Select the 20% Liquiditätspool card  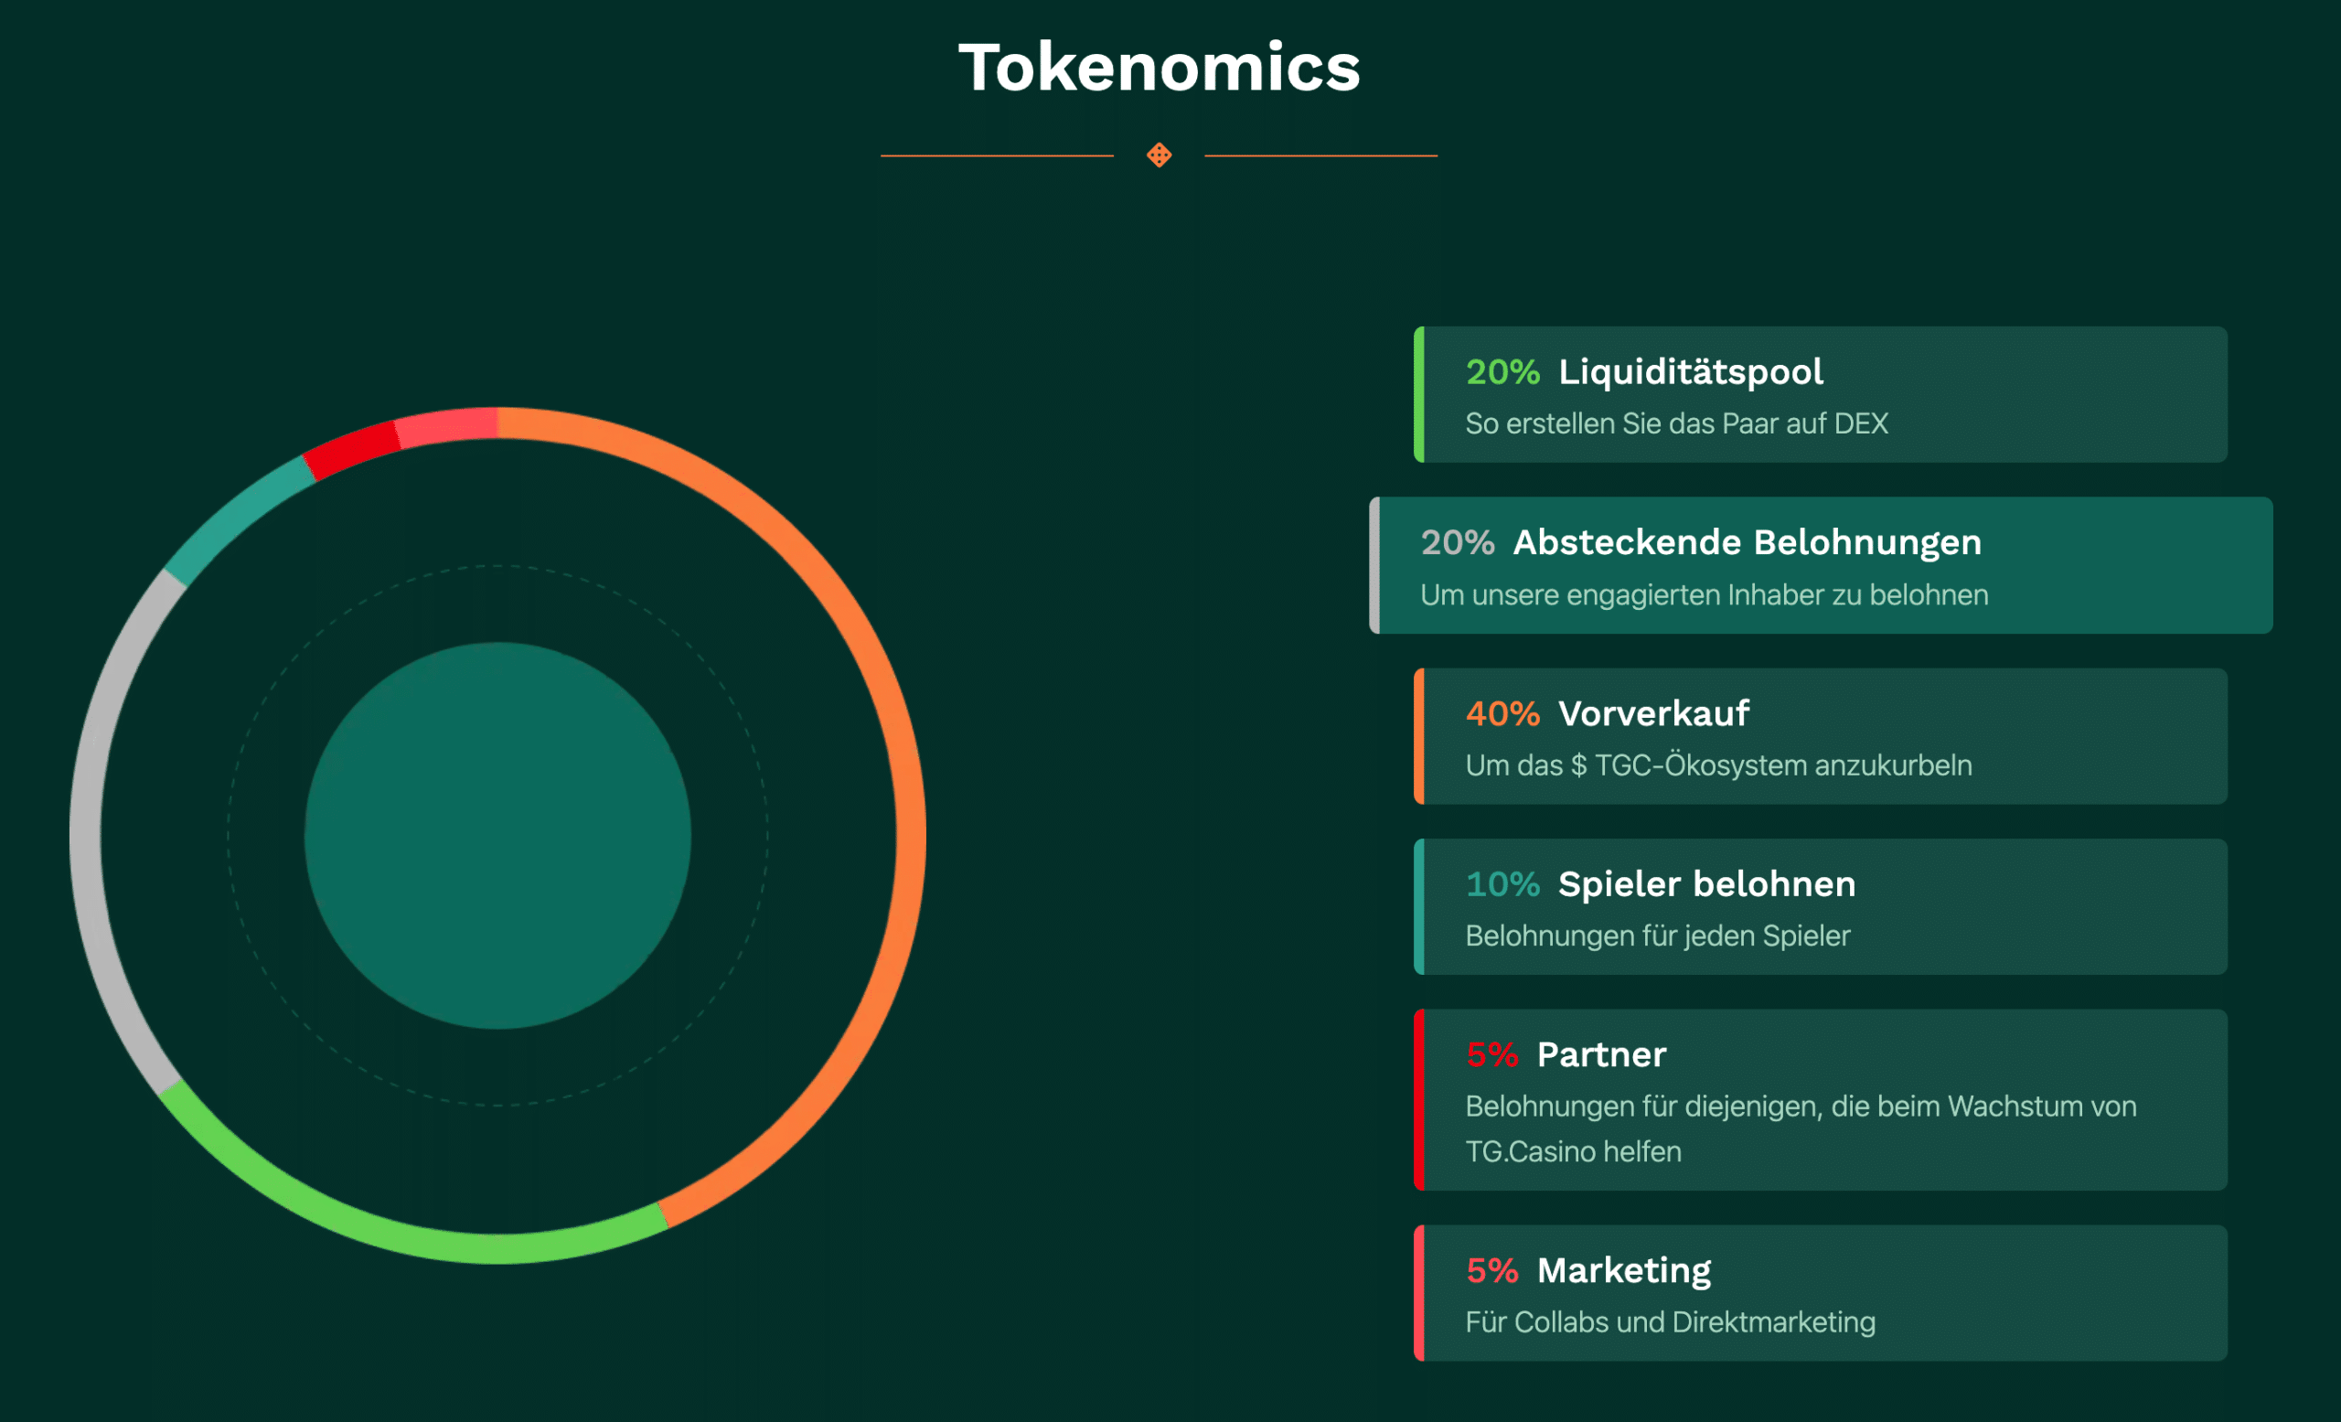click(x=1821, y=394)
